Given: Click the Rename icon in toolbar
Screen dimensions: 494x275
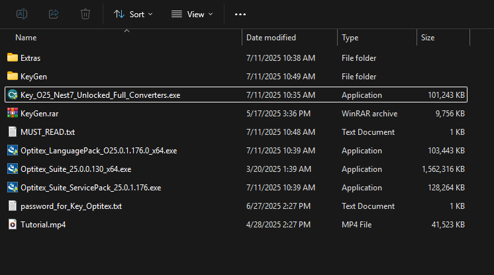Looking at the screenshot, I should coord(22,14).
